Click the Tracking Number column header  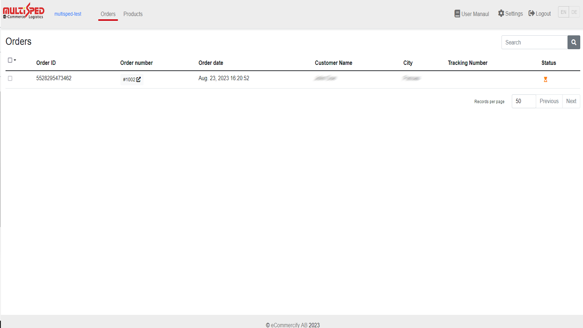pos(467,63)
